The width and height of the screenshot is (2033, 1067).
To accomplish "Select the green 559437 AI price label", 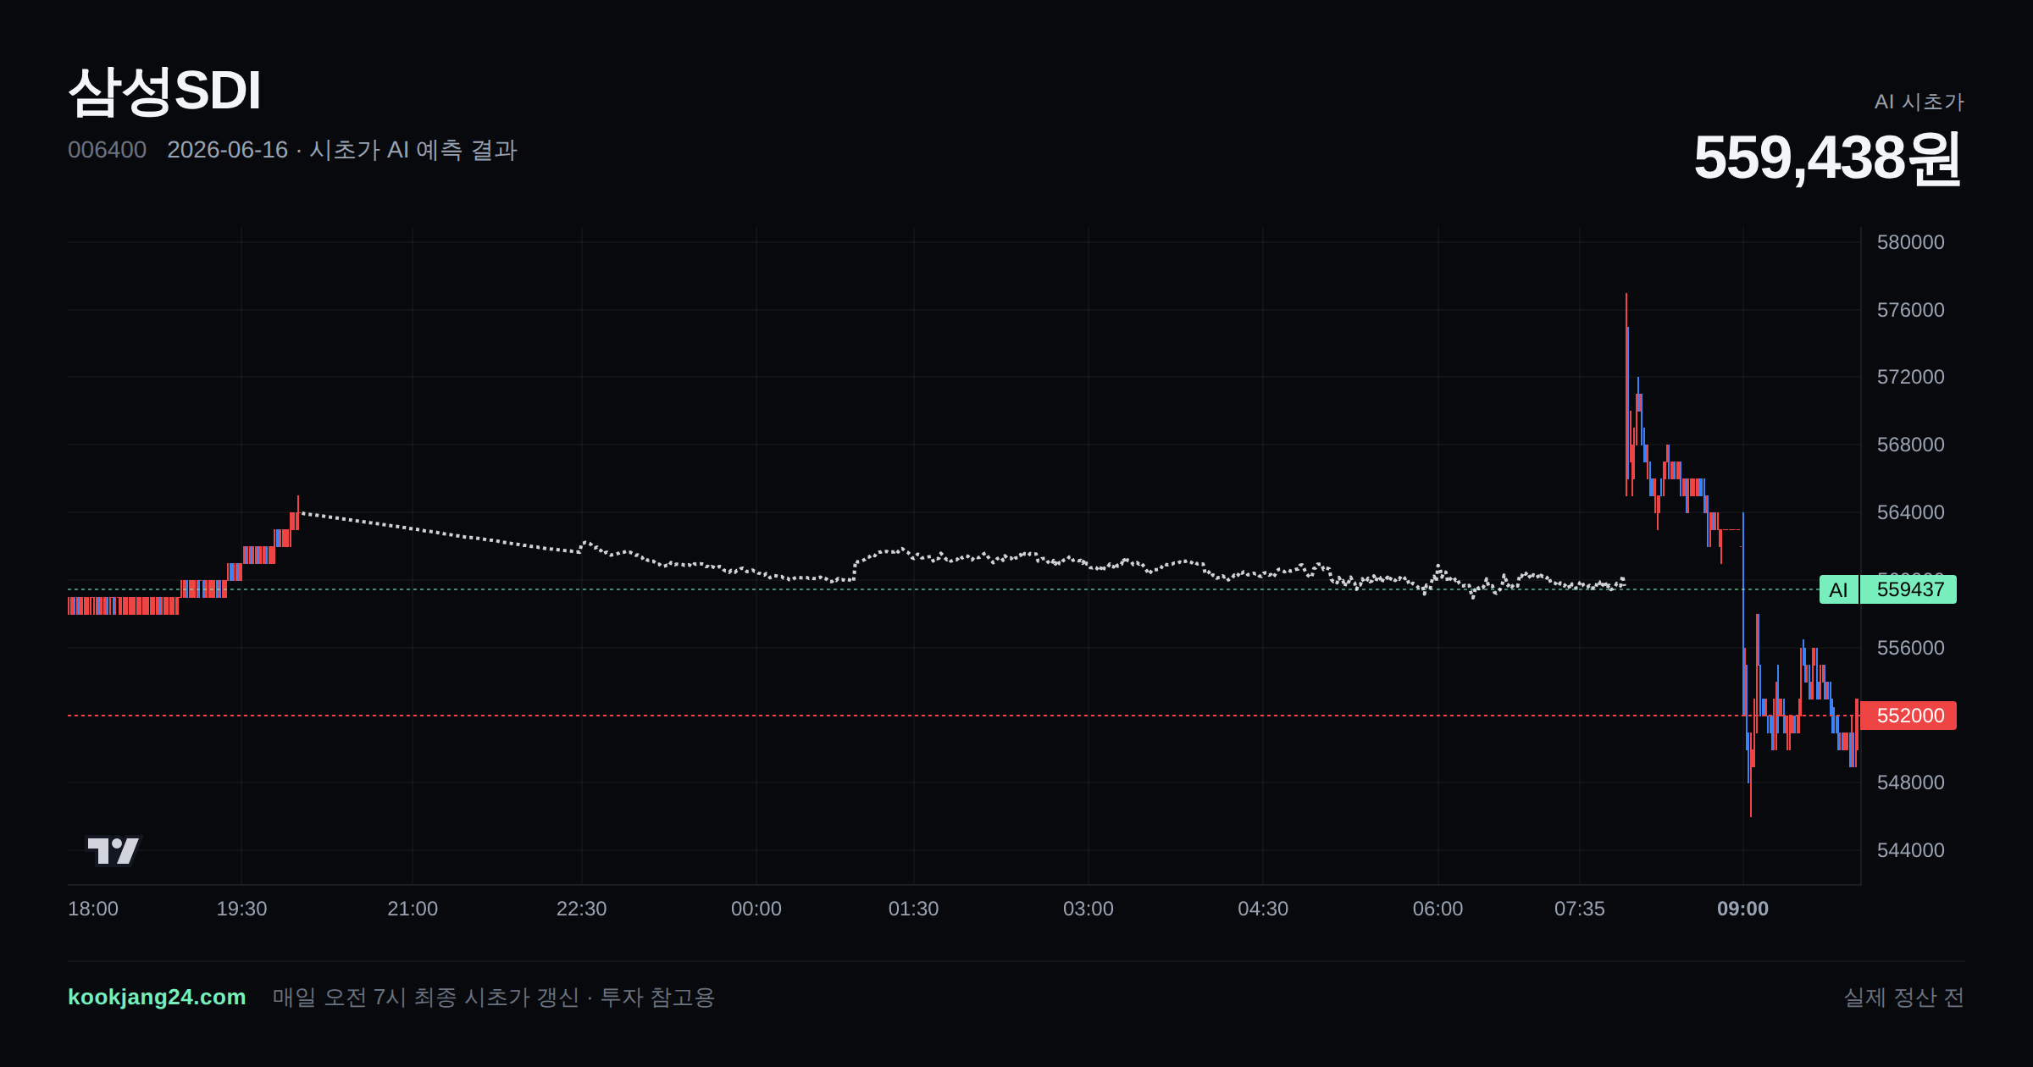I will (x=1908, y=589).
